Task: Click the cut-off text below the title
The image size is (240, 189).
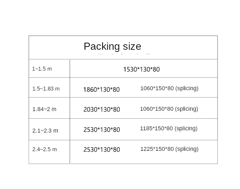Action: click(x=123, y=56)
